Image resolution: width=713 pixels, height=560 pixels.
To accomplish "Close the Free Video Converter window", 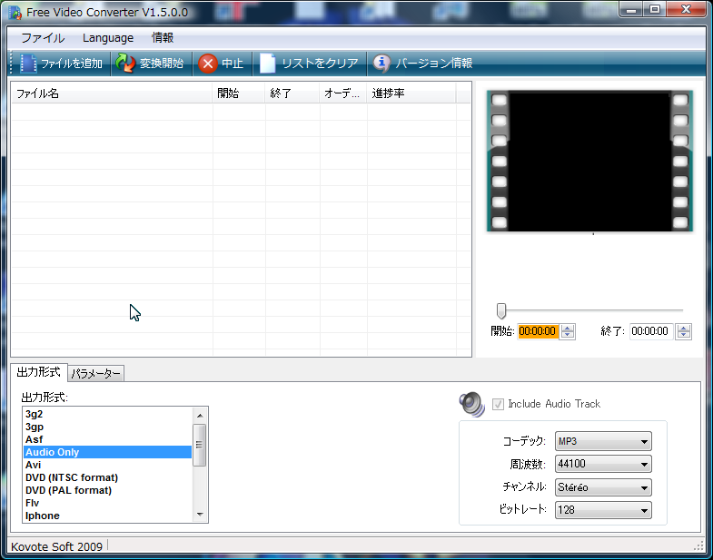I will (686, 10).
